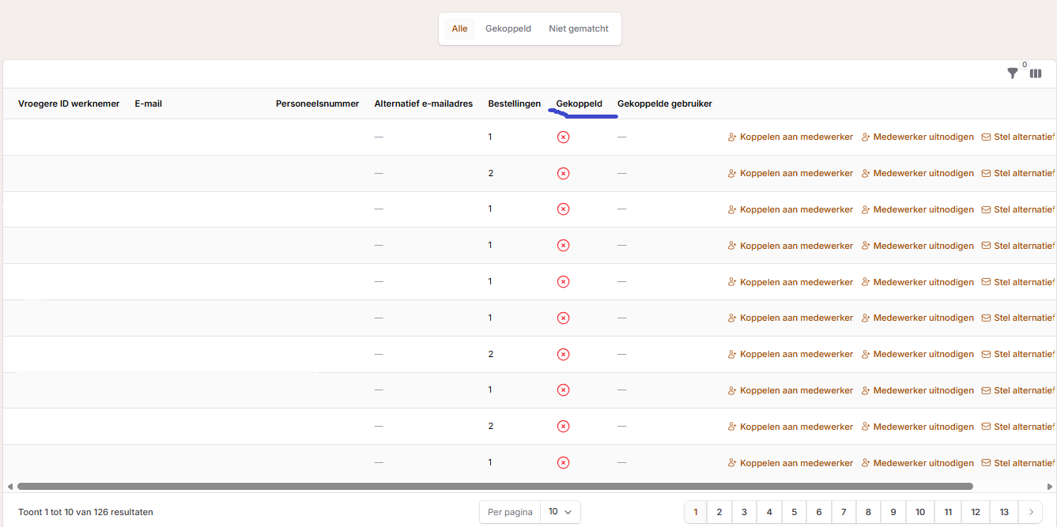Click Koppelen aan medewerker in ninth row
Image resolution: width=1057 pixels, height=527 pixels.
tap(791, 427)
